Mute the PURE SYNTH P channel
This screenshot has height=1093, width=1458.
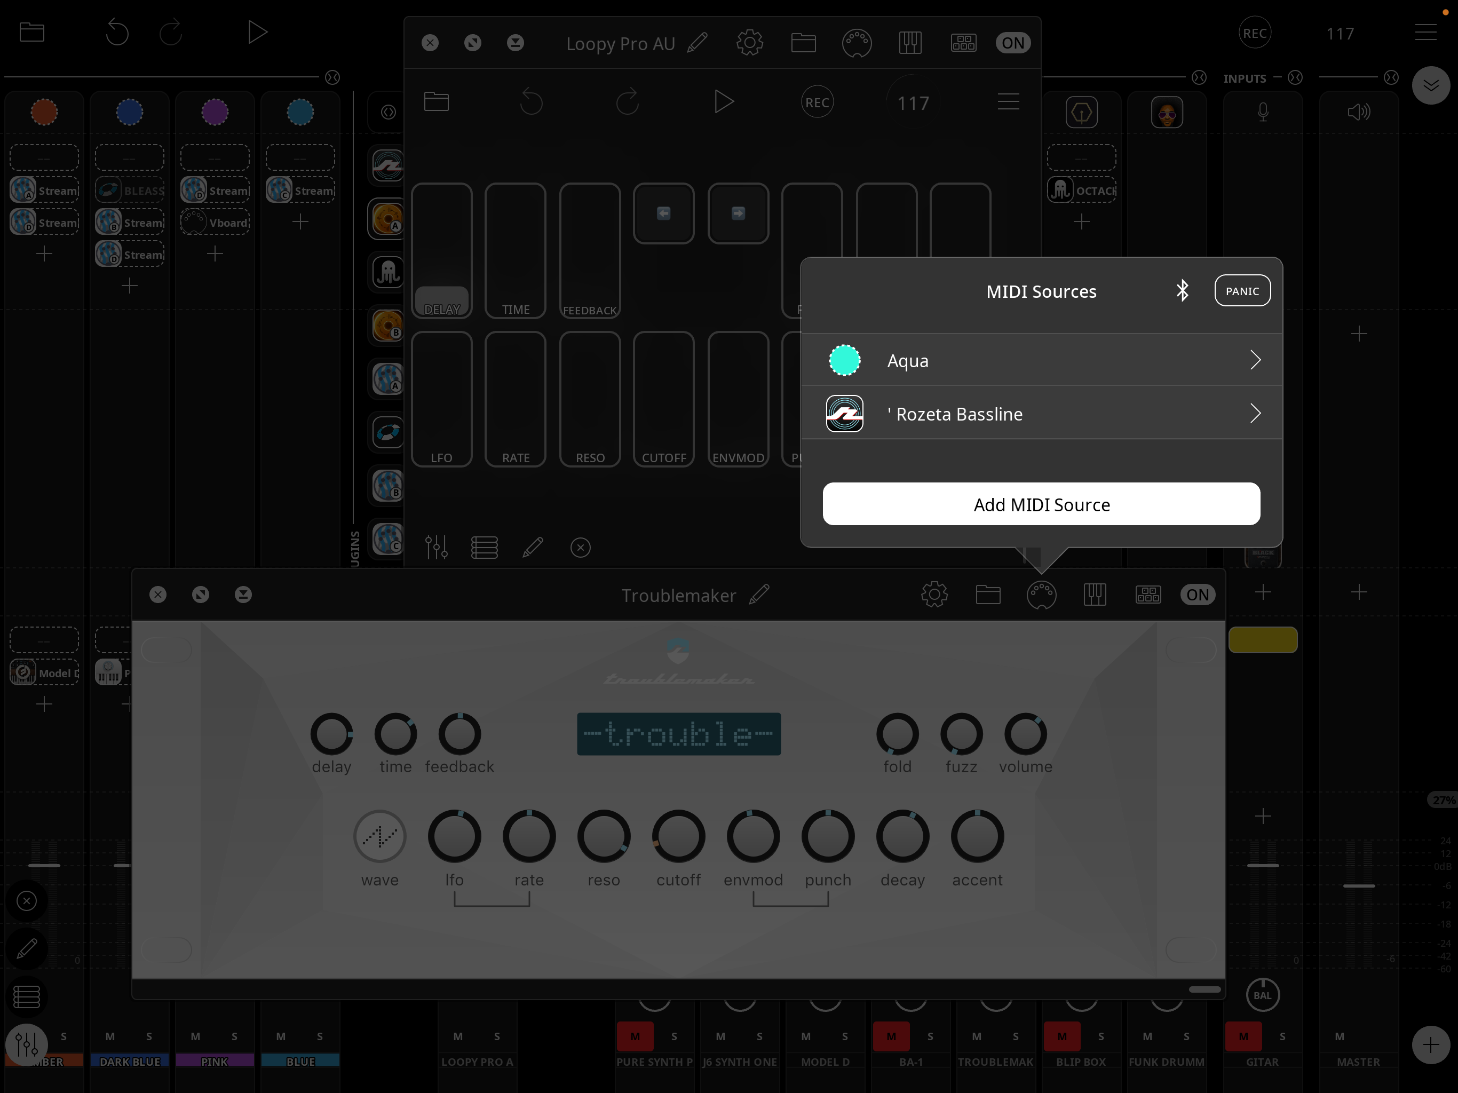coord(635,1036)
